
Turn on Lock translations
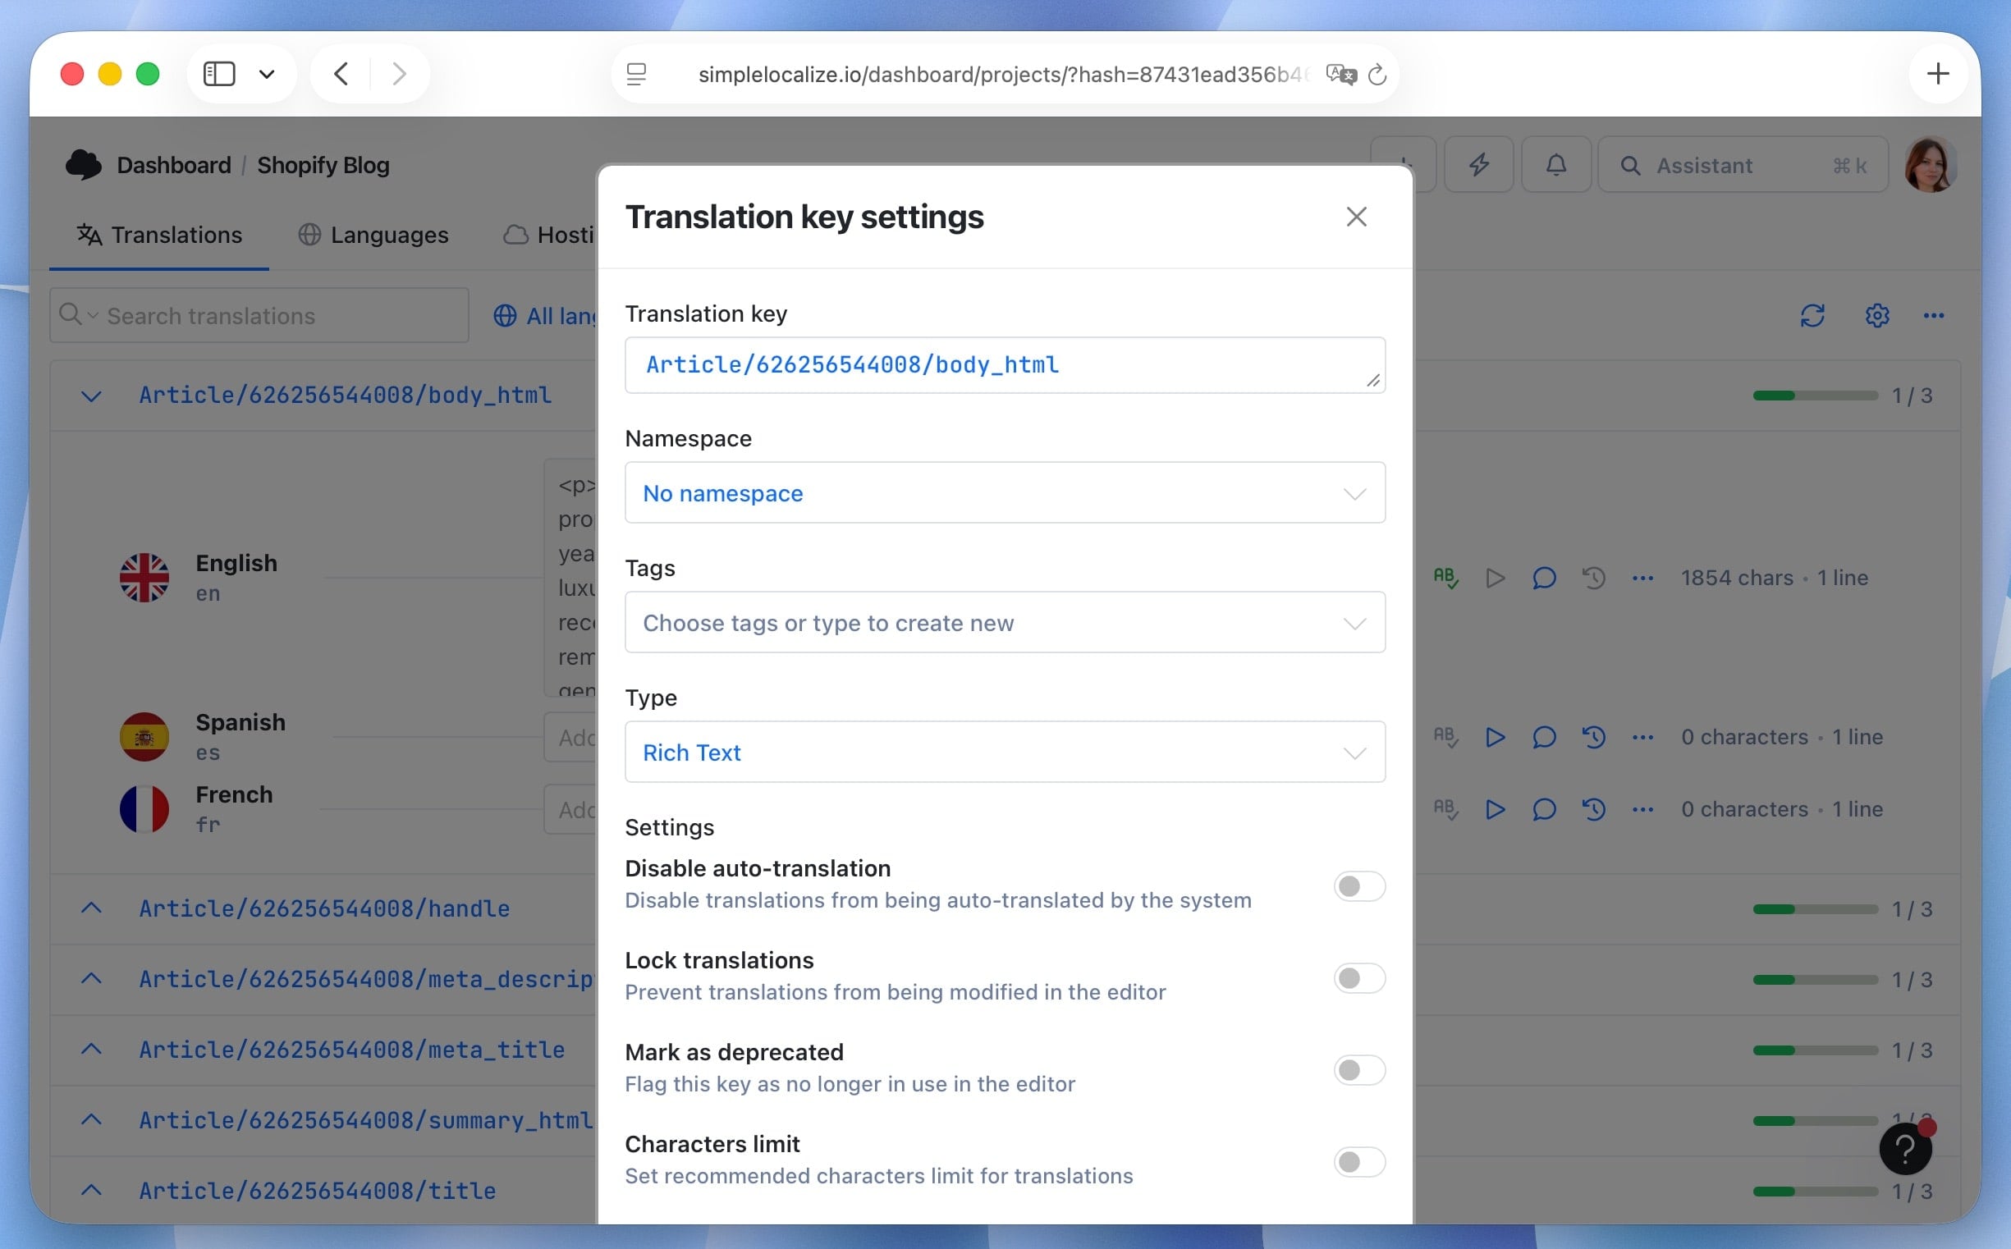coord(1358,978)
